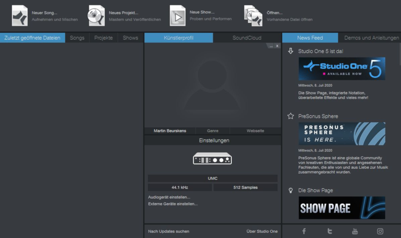Click the 44.1 kHz sample rate value
Viewport: 401px width, 238px height.
[180, 188]
